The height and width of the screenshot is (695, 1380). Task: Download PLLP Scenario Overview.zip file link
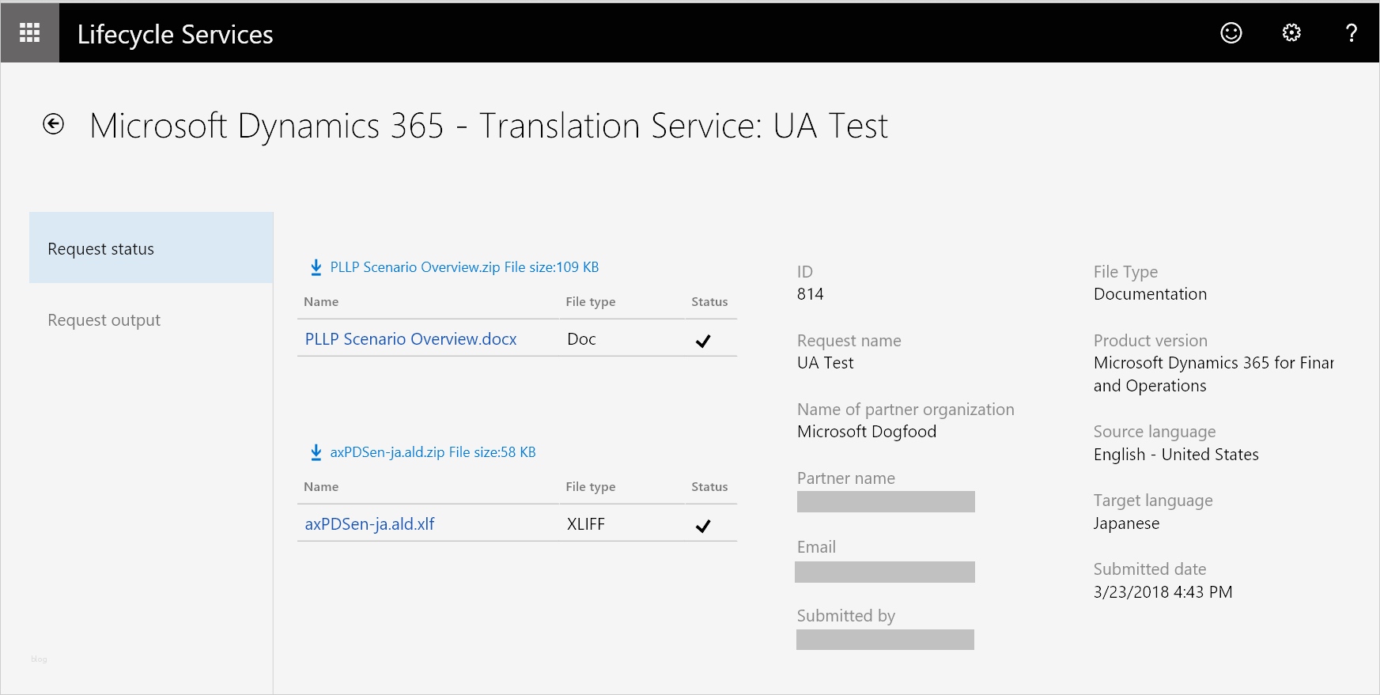[x=464, y=267]
